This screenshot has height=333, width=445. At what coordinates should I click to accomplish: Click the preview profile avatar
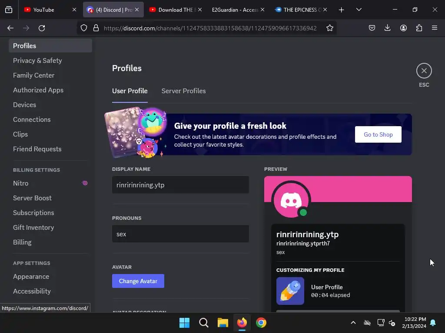coord(291,200)
